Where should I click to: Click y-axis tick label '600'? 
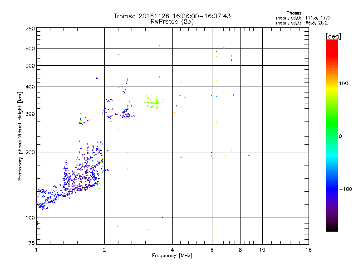(x=30, y=49)
